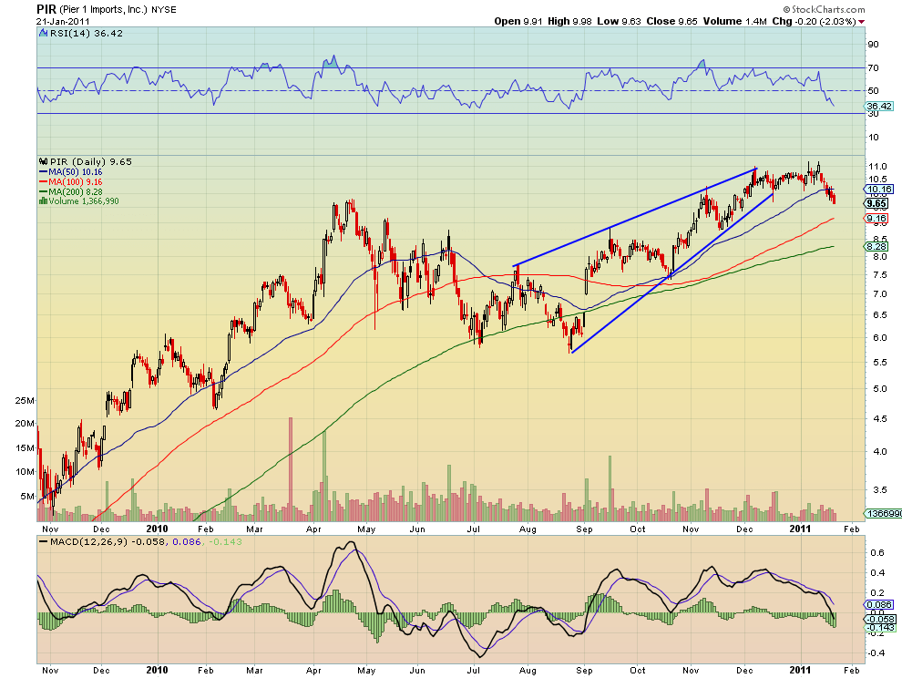Click the 25M volume scale label
Screen dimensions: 902x678
click(25, 400)
